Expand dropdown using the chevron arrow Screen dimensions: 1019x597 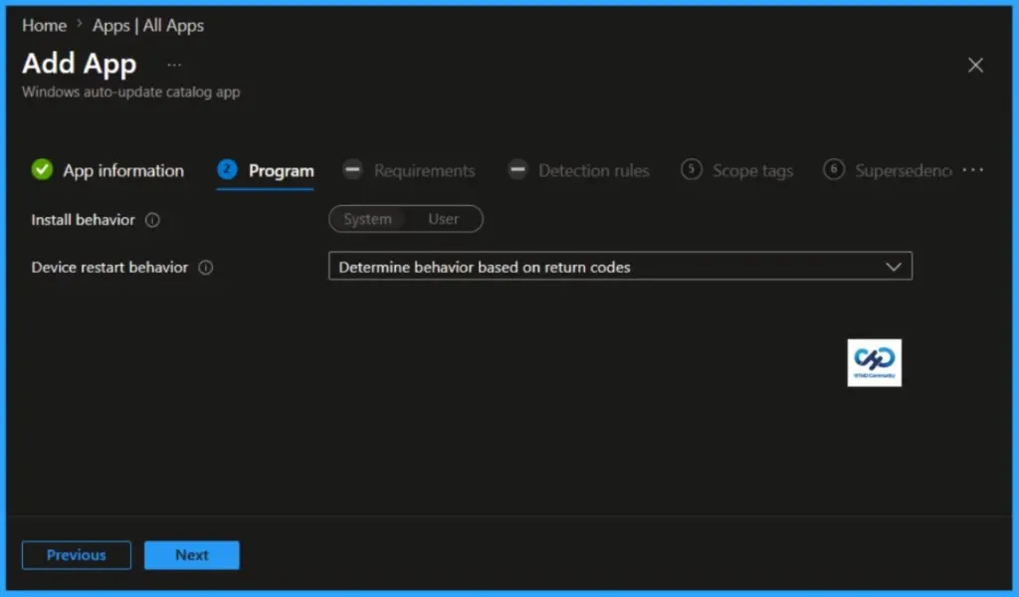click(894, 267)
